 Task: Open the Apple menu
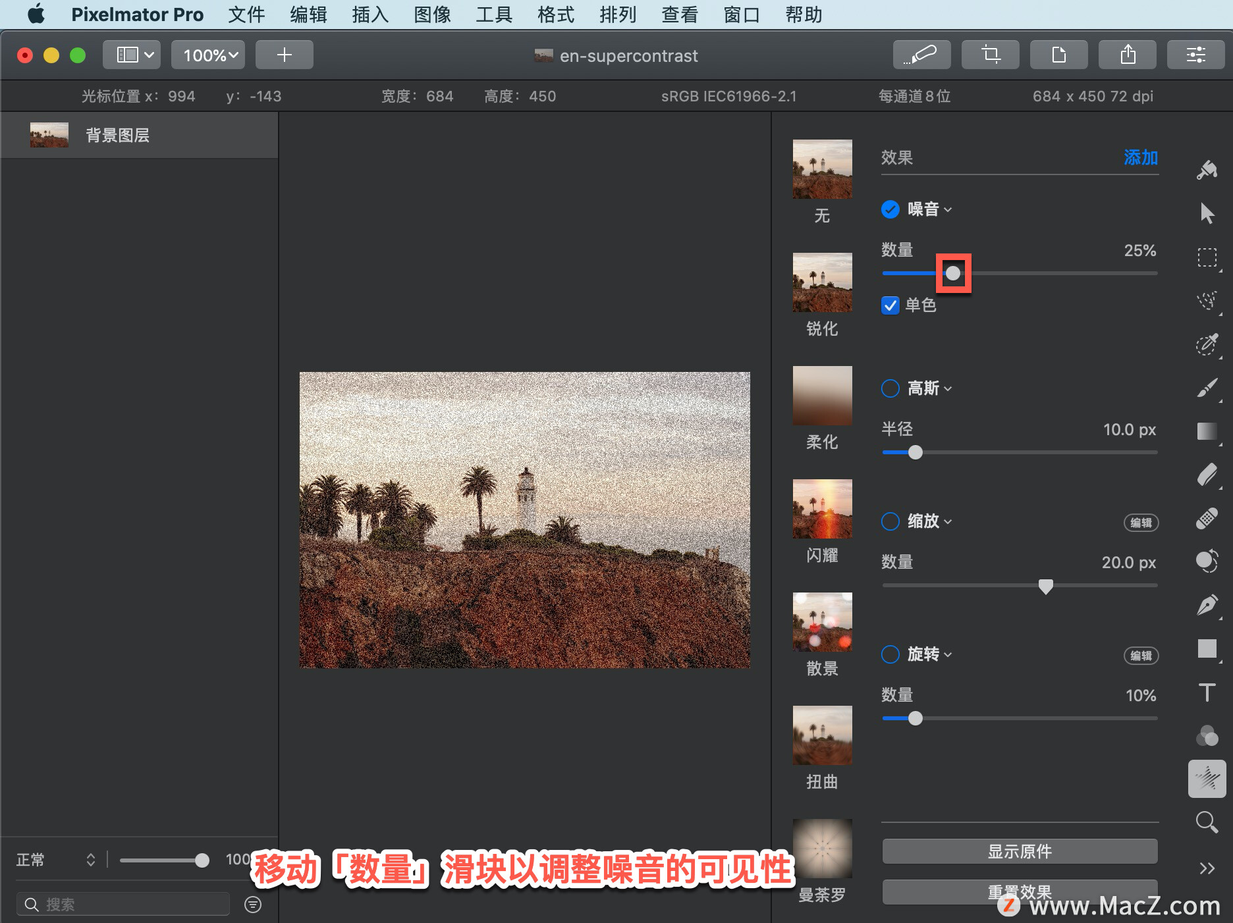(x=36, y=14)
